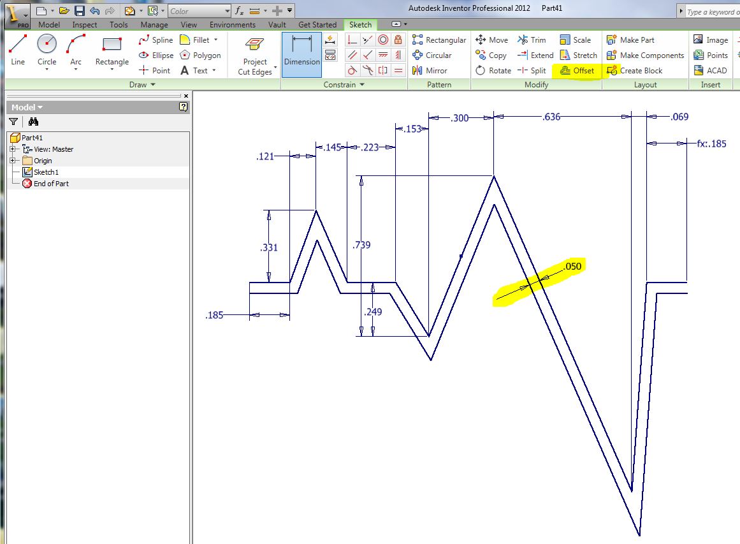Click the Show Constraints icon
This screenshot has height=544, width=740.
(x=330, y=55)
